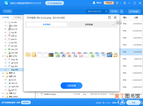Close the file preview dialog

[115, 17]
